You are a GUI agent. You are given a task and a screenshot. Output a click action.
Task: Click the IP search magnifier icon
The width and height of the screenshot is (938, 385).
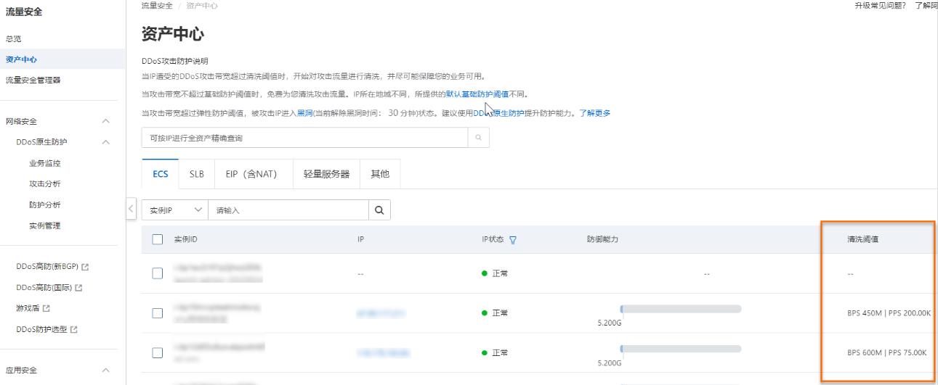tap(478, 138)
